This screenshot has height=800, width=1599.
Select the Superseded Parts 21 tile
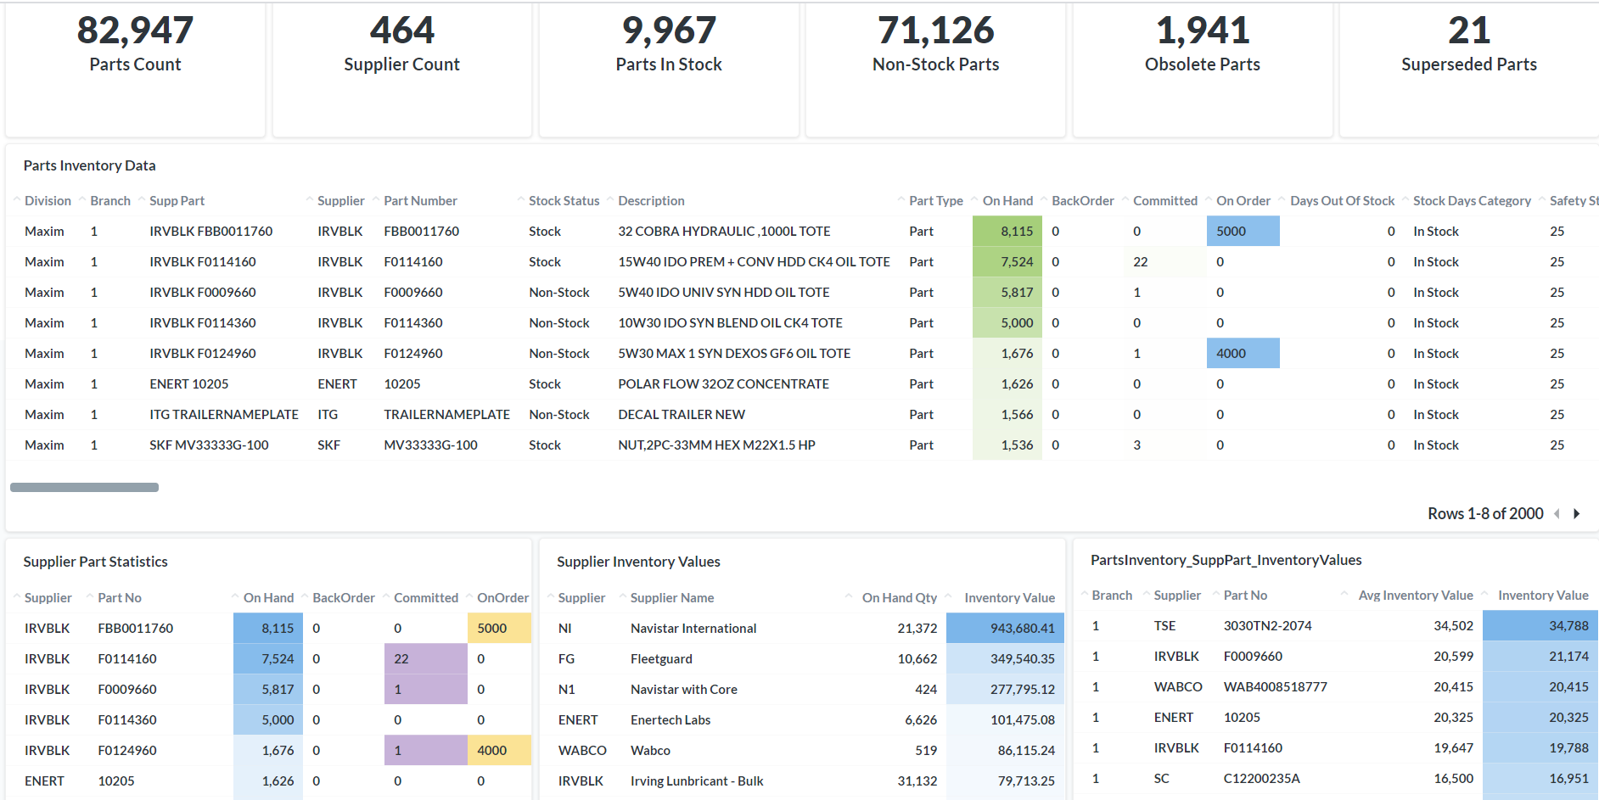(1469, 69)
